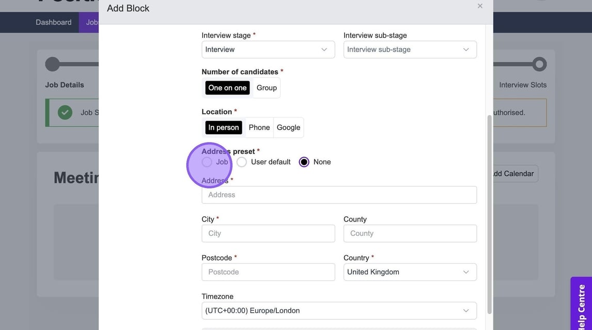Viewport: 592px width, 330px height.
Task: Select the Job address preset radio
Action: pyautogui.click(x=207, y=162)
